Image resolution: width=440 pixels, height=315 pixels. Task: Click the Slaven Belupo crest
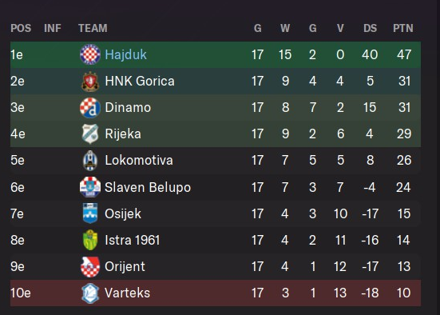click(90, 187)
